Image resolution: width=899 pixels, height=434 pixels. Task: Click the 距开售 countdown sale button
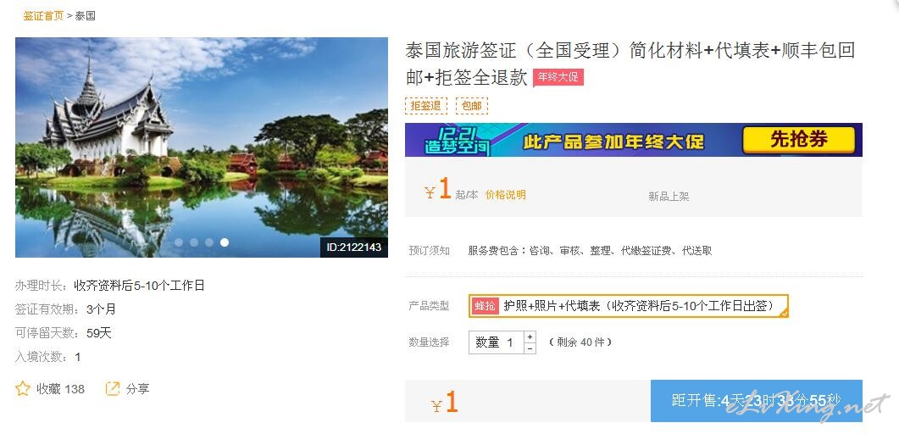click(757, 401)
